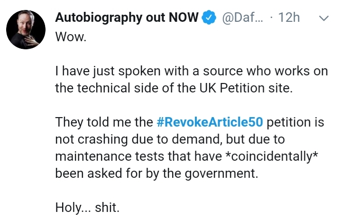
Task: Click the "Wow." opening line
Action: (71, 37)
